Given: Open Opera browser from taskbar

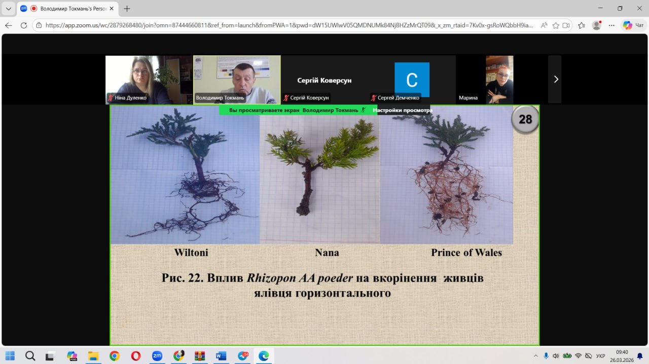Looking at the screenshot, I should [136, 356].
